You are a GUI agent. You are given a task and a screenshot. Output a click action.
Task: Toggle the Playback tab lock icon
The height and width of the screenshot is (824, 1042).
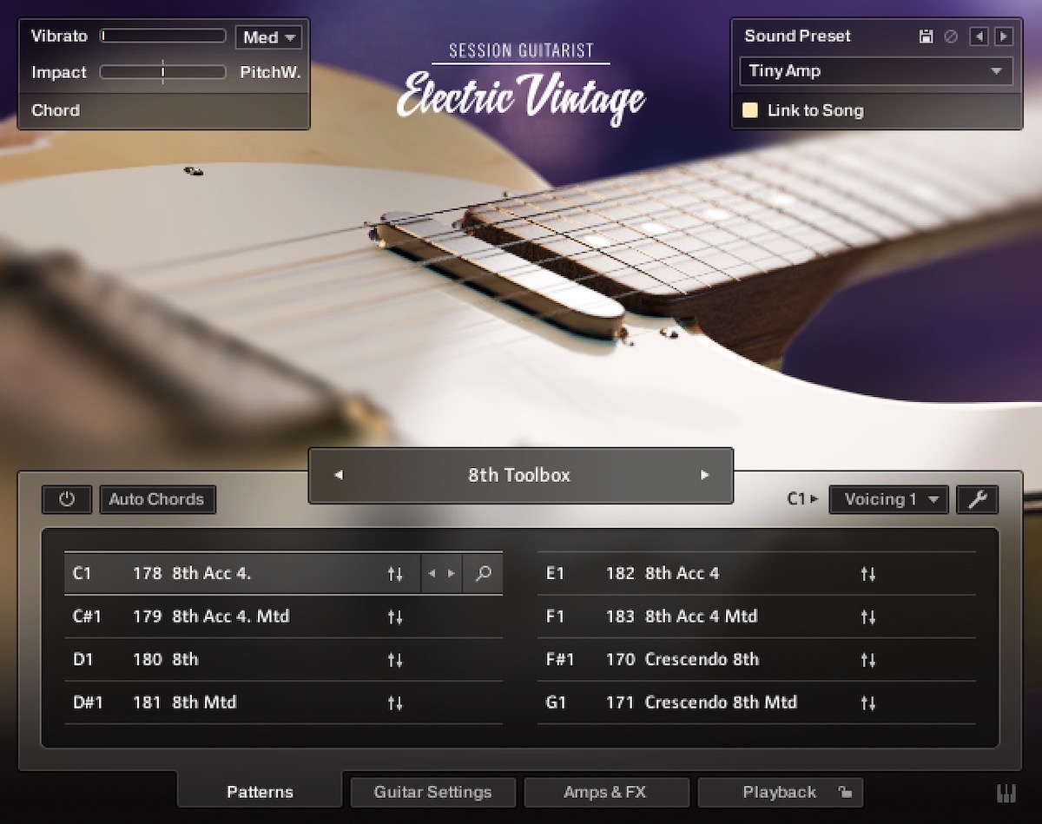point(844,792)
